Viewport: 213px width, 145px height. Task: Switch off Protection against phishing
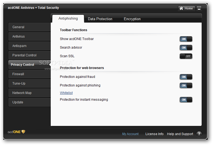coord(186,86)
